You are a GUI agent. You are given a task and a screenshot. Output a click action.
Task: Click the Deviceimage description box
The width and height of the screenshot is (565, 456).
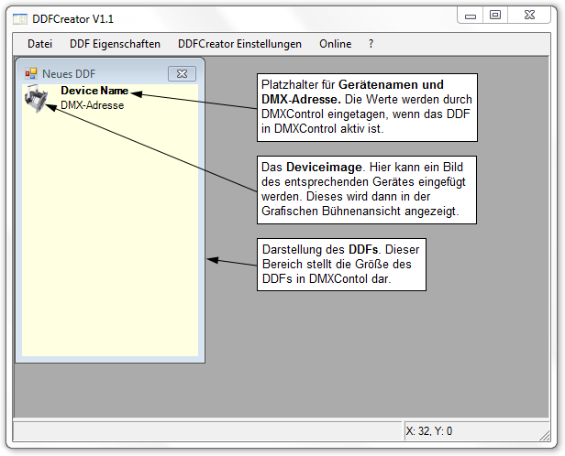tap(366, 188)
